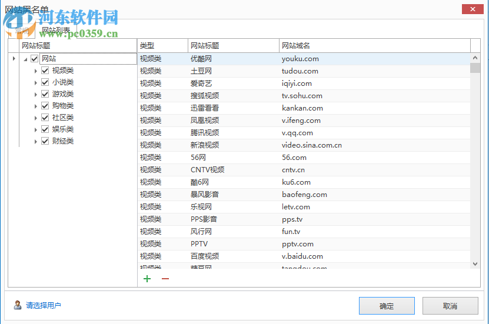Select the 56网 row title
Image resolution: width=489 pixels, height=324 pixels.
click(x=198, y=158)
